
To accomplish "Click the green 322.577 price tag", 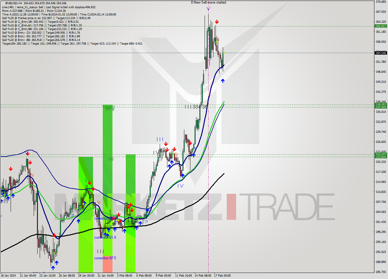I will click(x=381, y=154).
